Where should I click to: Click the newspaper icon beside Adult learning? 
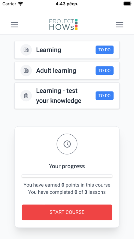tap(26, 71)
